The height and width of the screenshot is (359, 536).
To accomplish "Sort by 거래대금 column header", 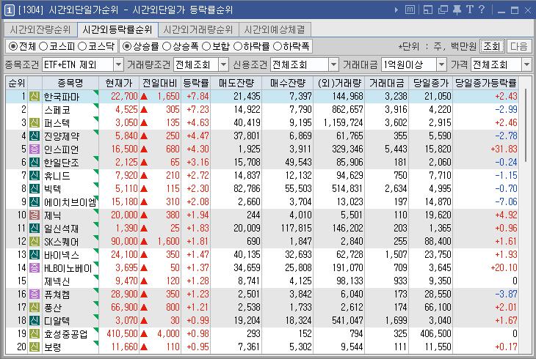I will tap(387, 83).
